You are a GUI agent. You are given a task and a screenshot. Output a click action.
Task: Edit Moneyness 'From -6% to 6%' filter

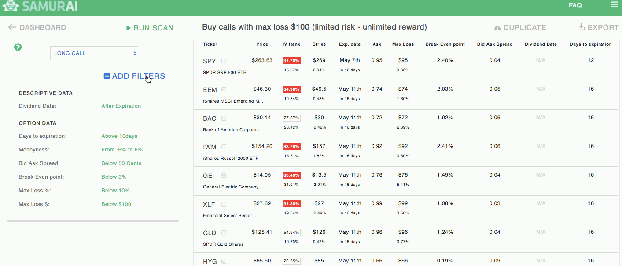click(122, 150)
